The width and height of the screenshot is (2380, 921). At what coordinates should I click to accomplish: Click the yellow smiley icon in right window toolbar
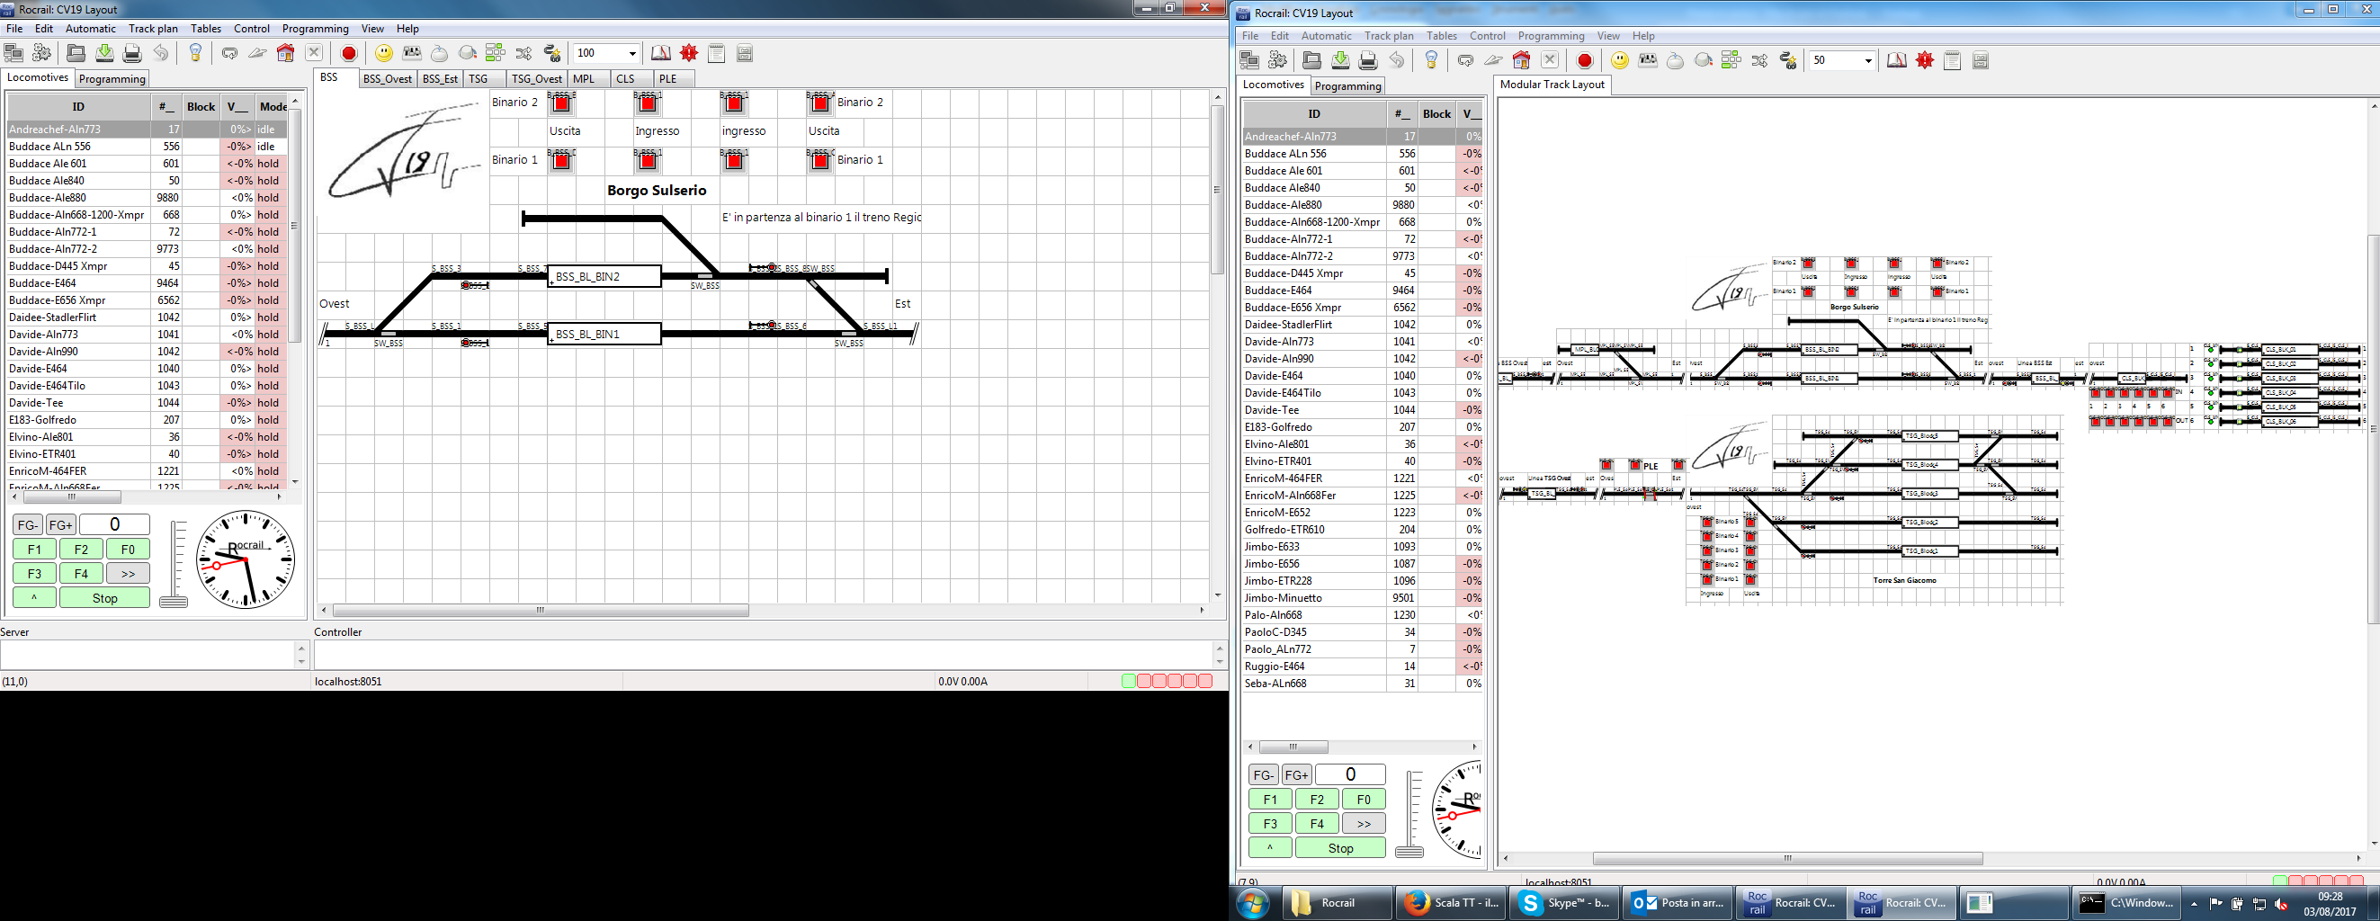pyautogui.click(x=1620, y=61)
